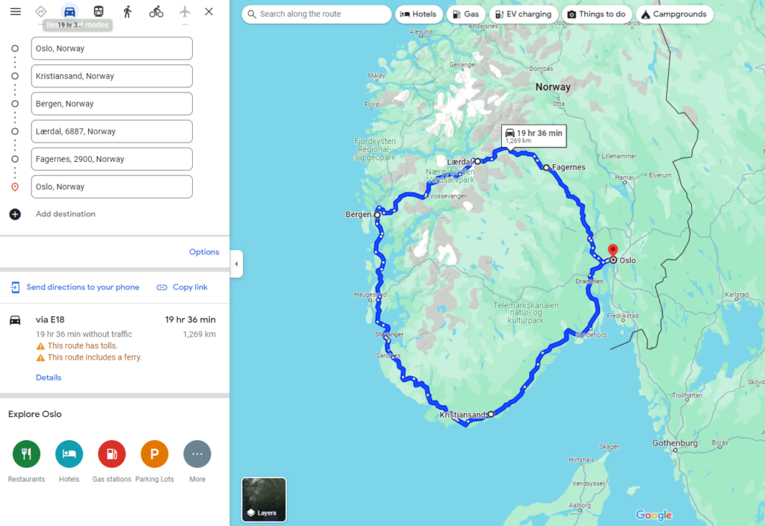Edit the Kristiansand, Norway stop field
Screen dimensions: 765x526
112,76
